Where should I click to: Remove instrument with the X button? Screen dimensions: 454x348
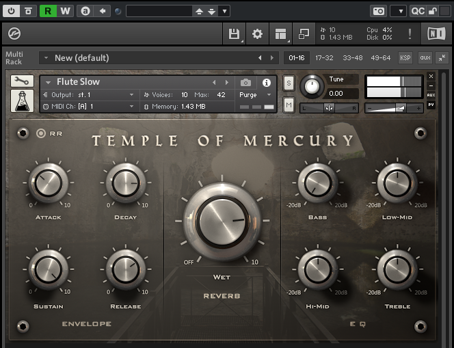(x=431, y=77)
